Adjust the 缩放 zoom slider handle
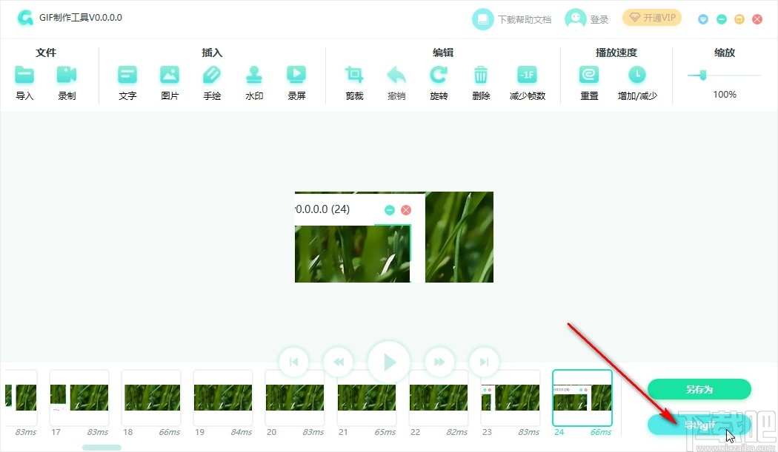Image resolution: width=778 pixels, height=452 pixels. pyautogui.click(x=702, y=75)
